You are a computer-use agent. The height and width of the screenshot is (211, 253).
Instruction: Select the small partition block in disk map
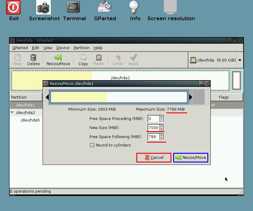coord(237,80)
